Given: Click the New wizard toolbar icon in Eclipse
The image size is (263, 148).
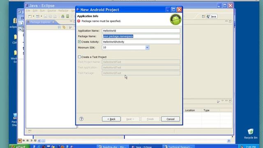Looking at the screenshot, I should point(30,16).
